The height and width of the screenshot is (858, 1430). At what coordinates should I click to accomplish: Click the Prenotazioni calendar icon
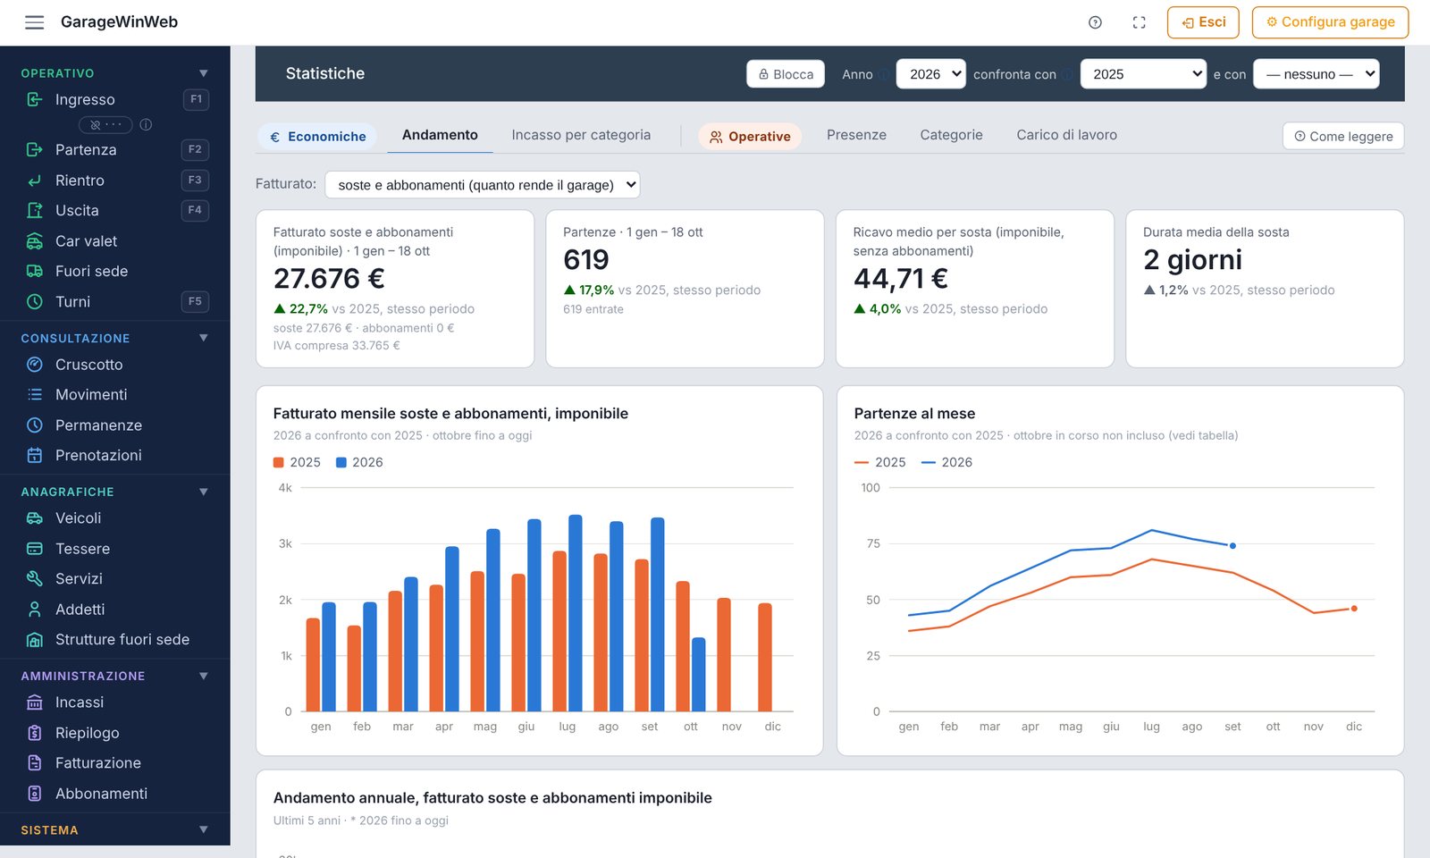pyautogui.click(x=35, y=456)
